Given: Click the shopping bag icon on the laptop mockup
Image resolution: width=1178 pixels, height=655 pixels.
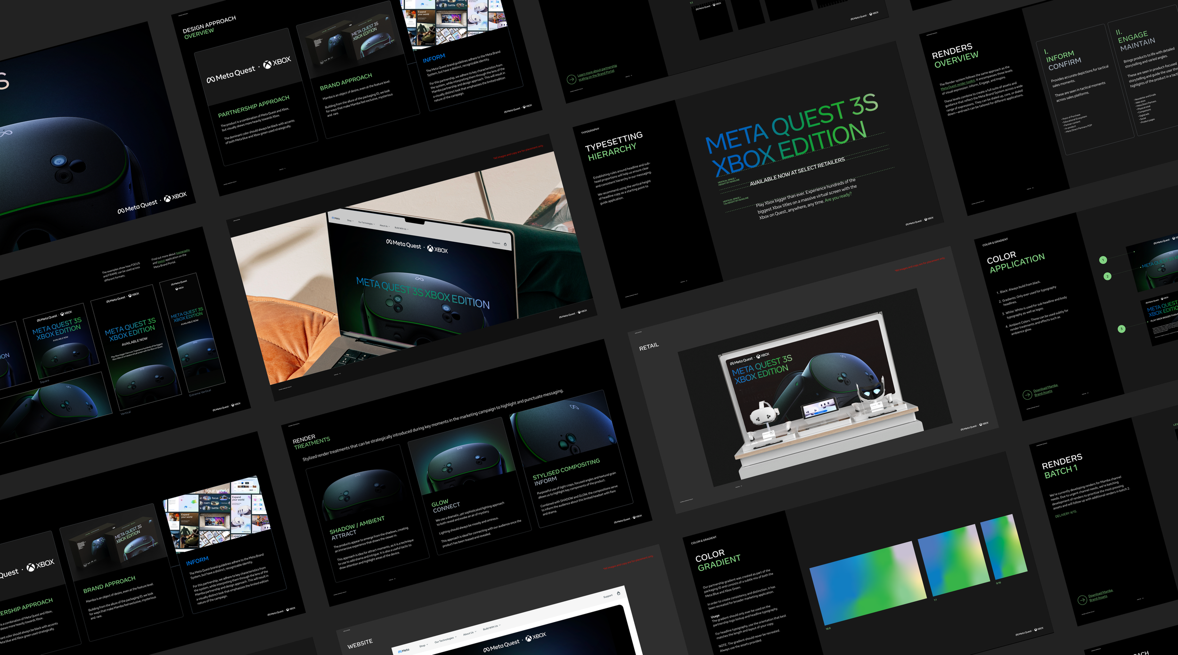Looking at the screenshot, I should [505, 244].
